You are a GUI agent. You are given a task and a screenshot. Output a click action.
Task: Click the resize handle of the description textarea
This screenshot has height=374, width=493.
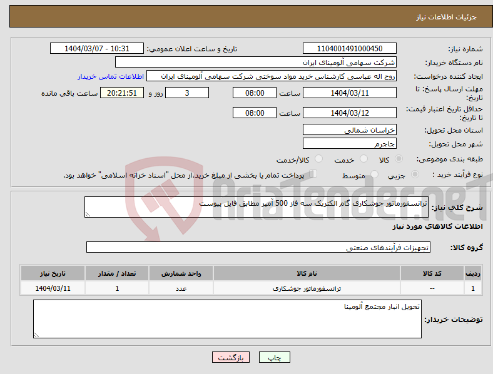88,215
